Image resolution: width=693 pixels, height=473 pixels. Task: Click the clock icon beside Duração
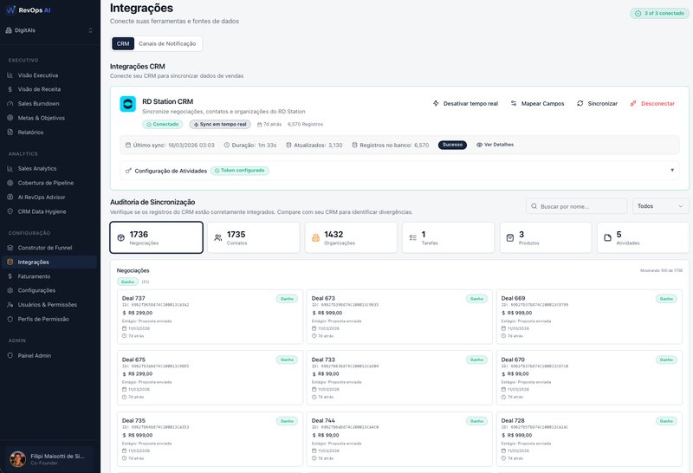[227, 145]
